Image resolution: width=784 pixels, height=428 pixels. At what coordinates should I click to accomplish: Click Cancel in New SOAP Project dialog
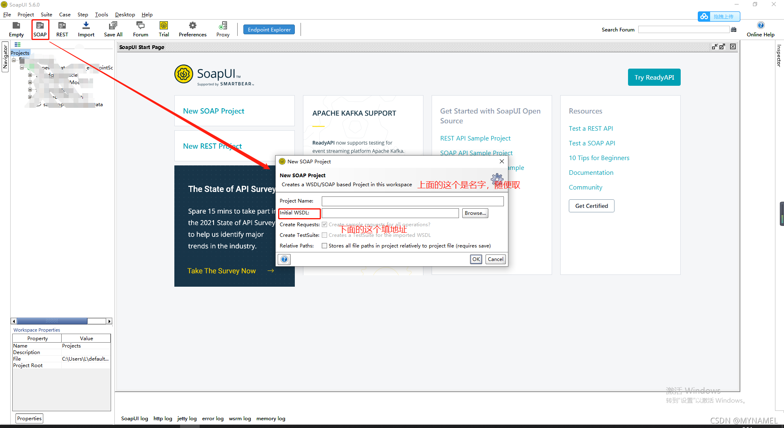tap(496, 259)
